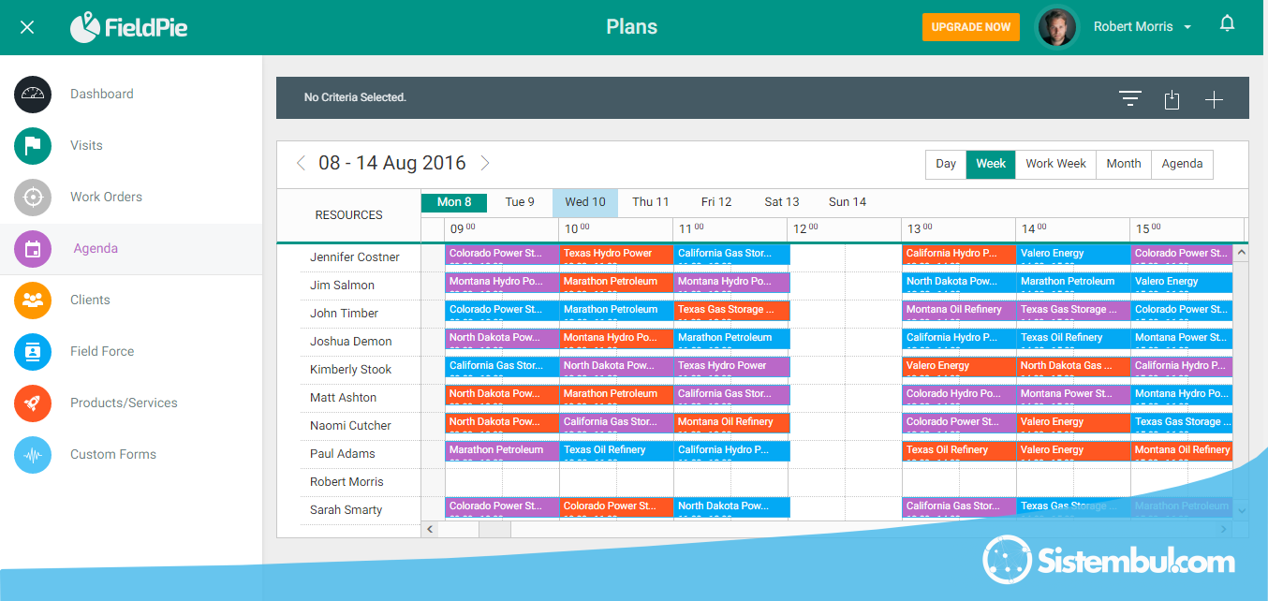Select Sarah Smarty resource row
The width and height of the screenshot is (1268, 601).
coord(346,510)
